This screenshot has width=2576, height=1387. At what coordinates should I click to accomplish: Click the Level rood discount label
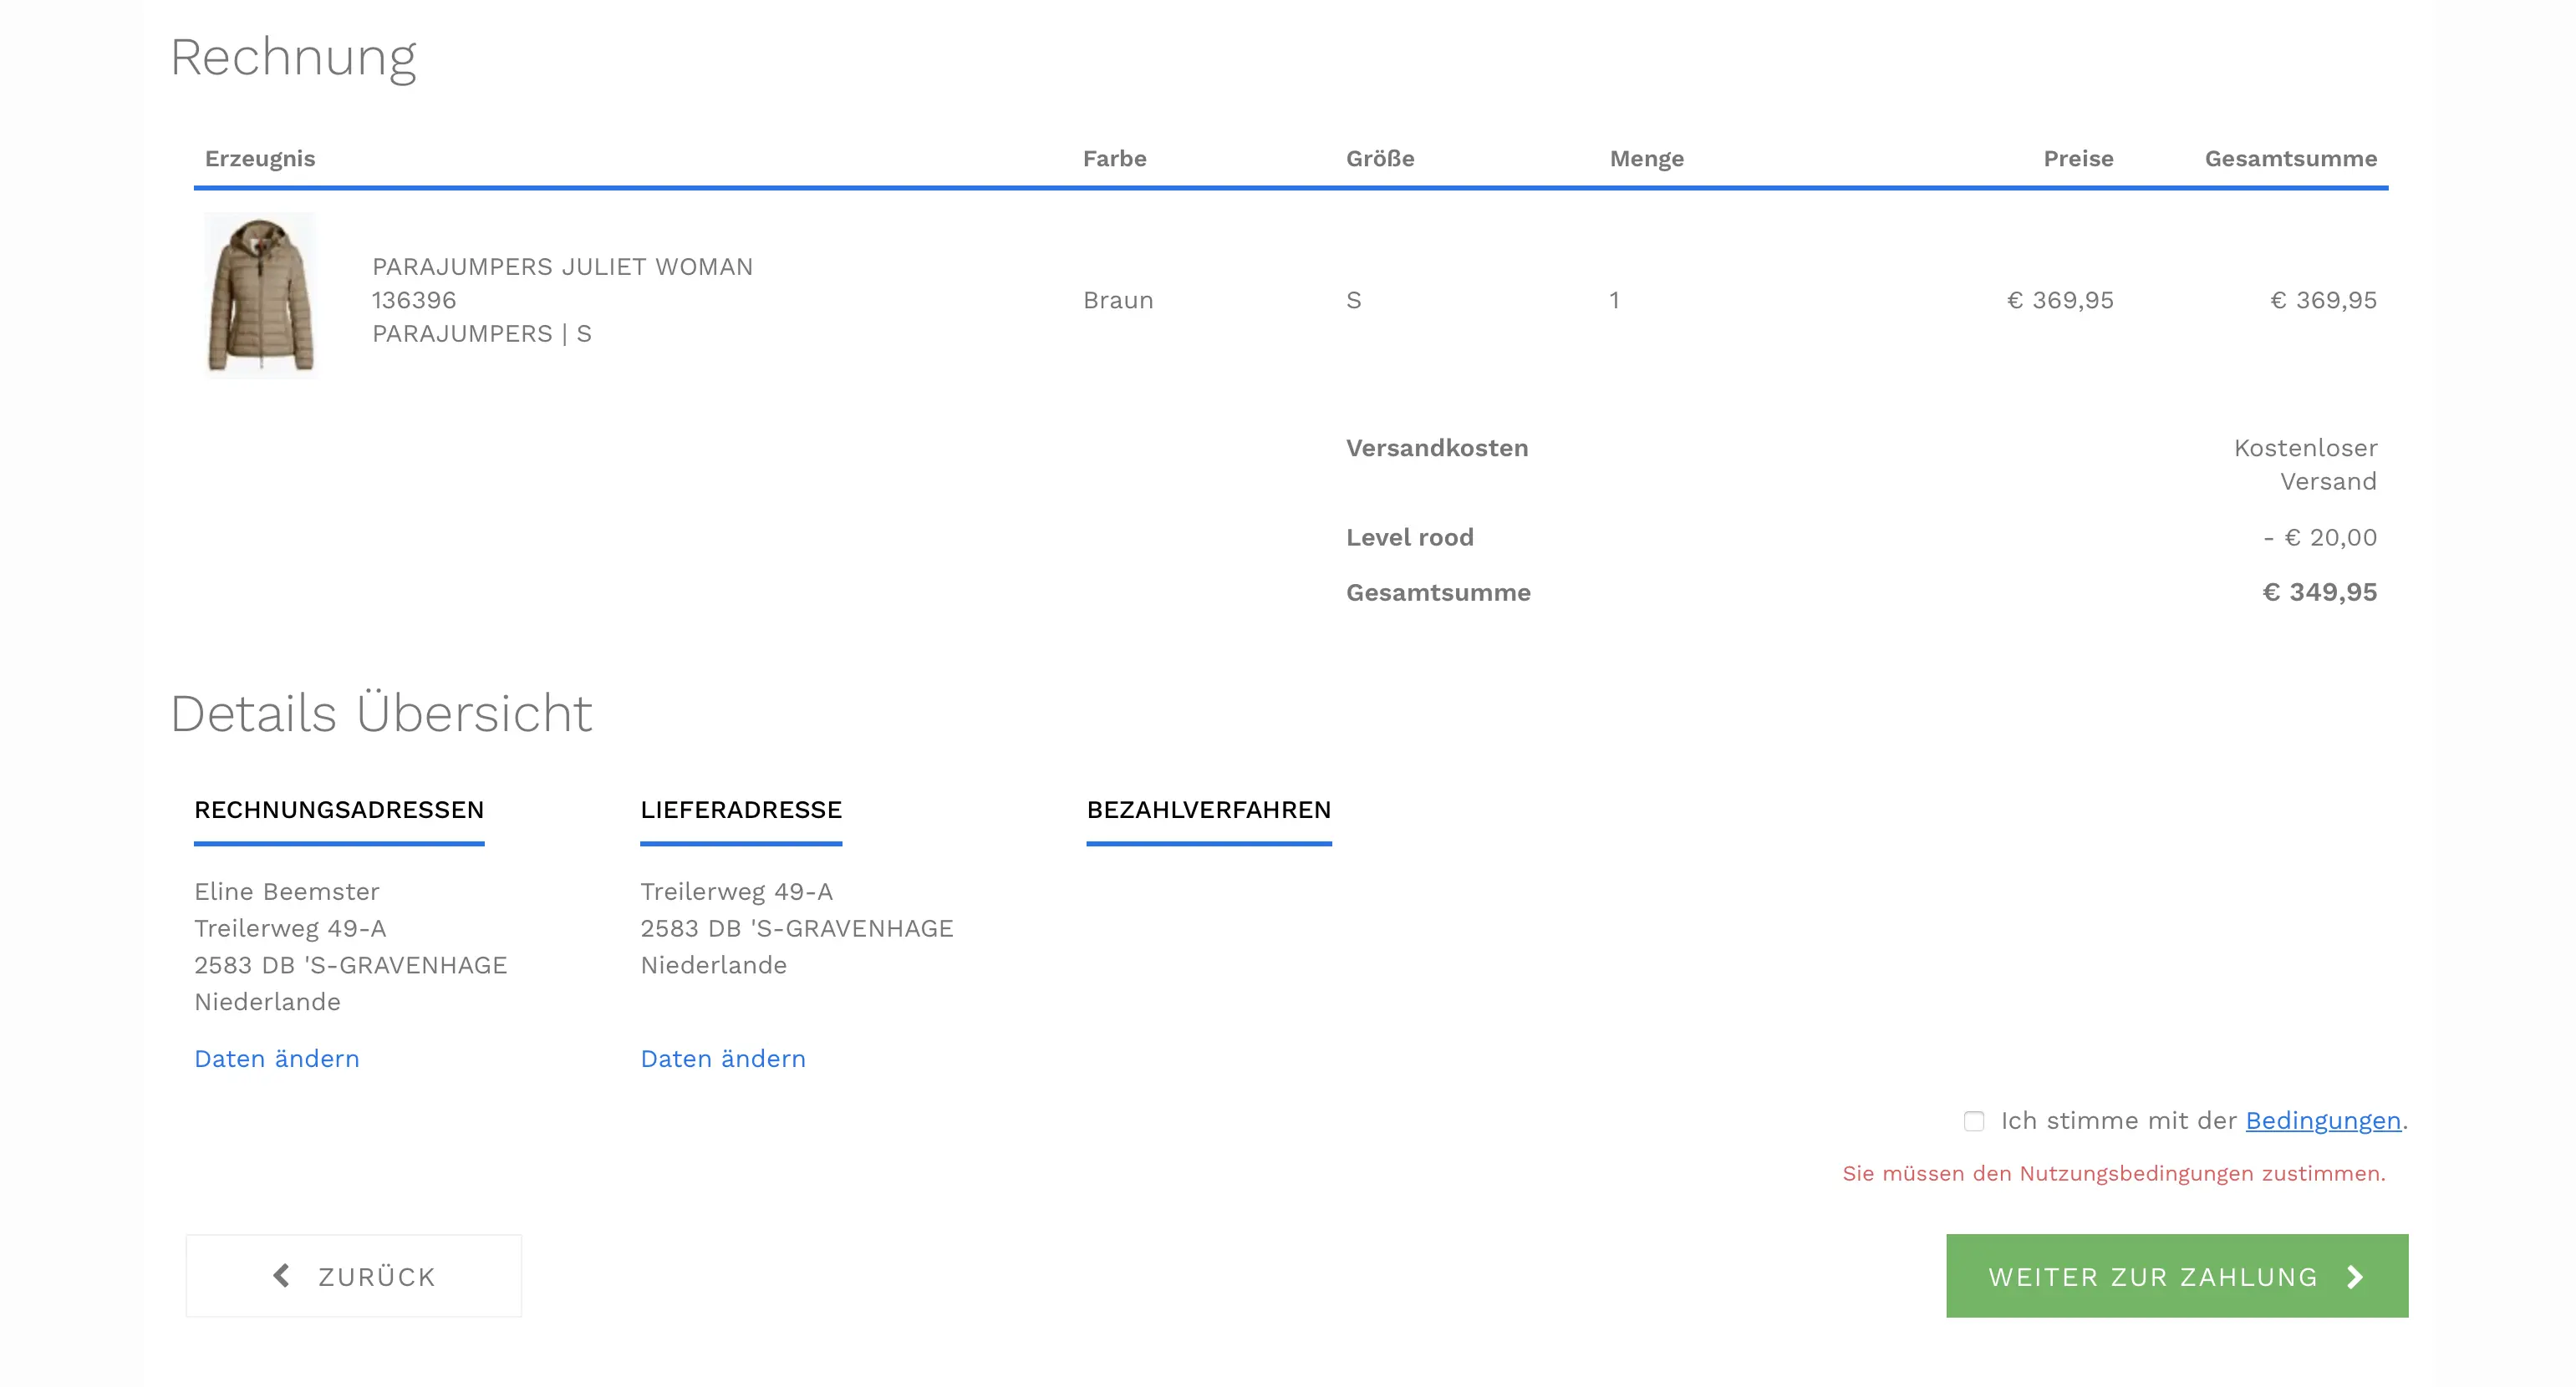[x=1410, y=538]
